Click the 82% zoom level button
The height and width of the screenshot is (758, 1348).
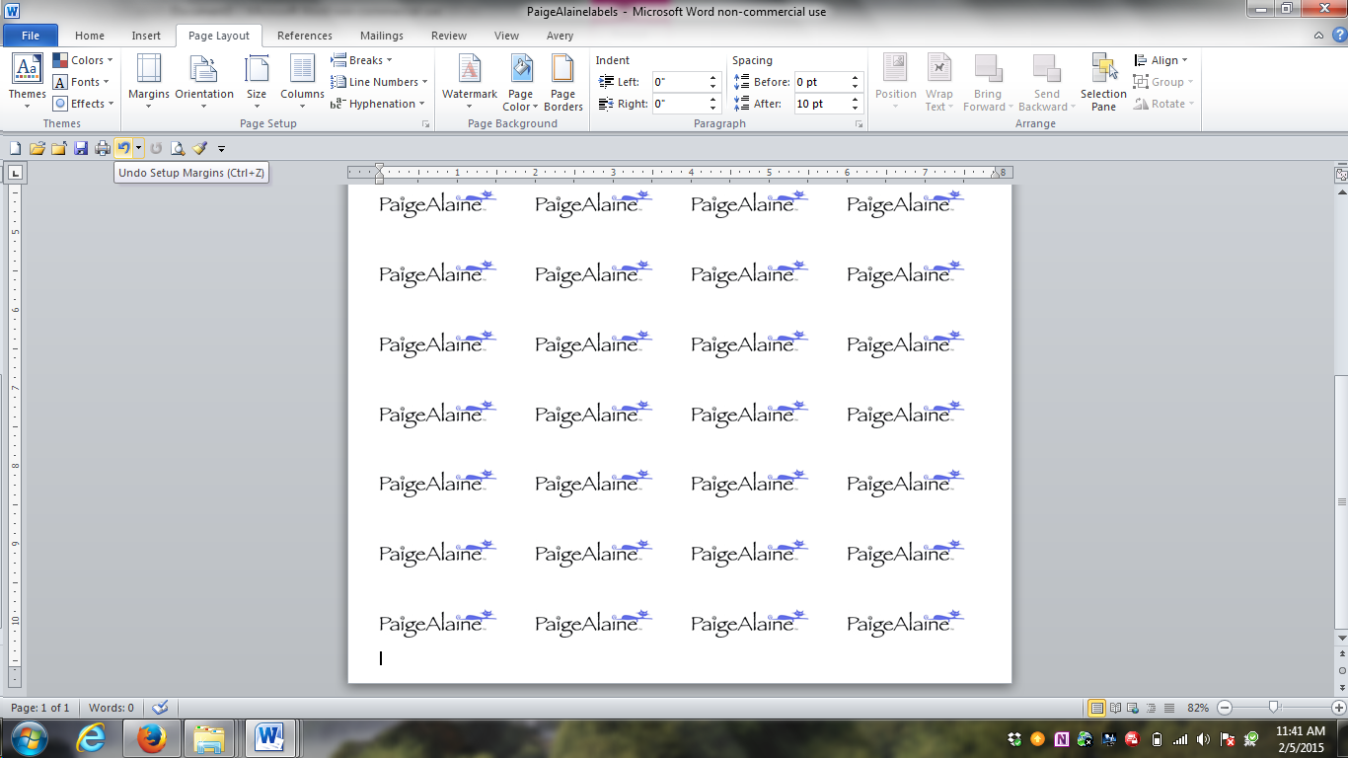click(1198, 708)
